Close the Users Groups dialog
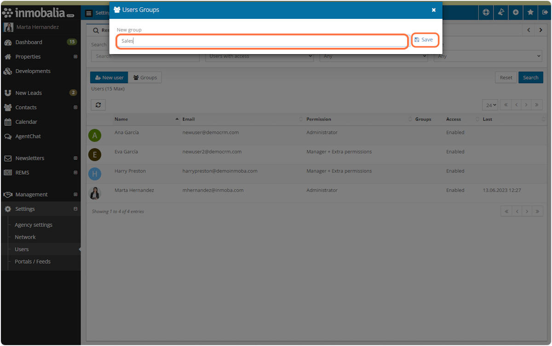 [433, 10]
